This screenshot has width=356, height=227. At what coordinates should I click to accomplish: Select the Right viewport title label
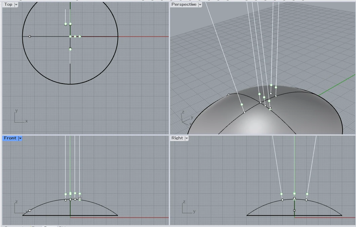click(177, 138)
